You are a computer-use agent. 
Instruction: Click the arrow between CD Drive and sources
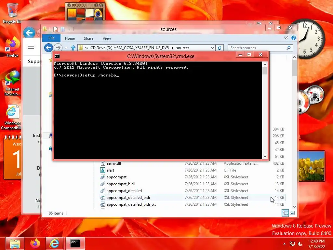(172, 48)
